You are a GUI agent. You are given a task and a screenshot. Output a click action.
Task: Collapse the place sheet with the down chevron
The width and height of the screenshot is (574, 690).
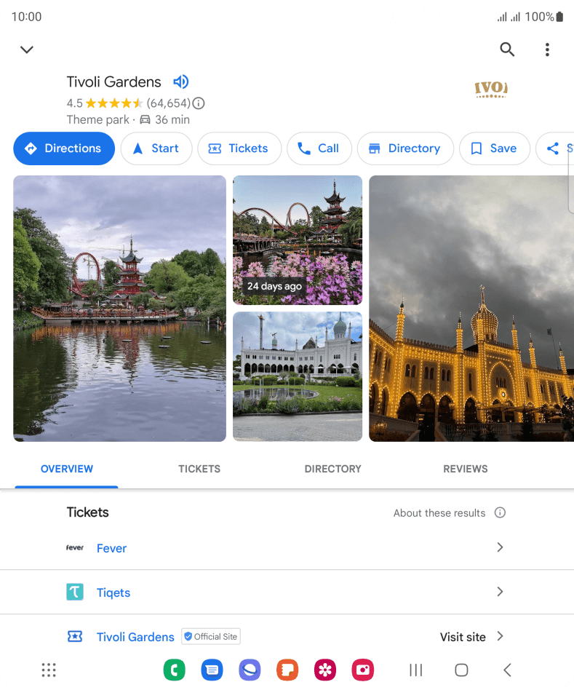tap(27, 49)
